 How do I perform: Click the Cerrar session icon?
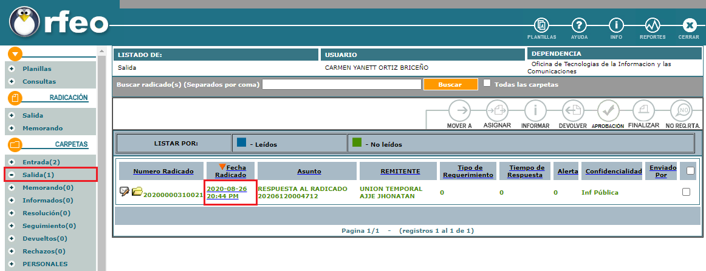point(689,25)
